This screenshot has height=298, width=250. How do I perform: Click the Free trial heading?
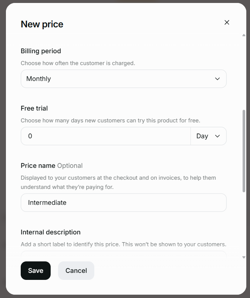point(34,108)
